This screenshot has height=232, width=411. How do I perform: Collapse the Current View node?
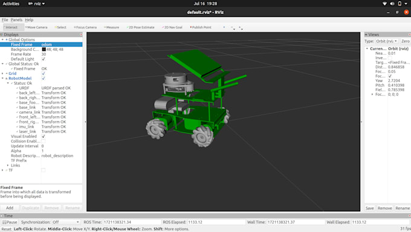click(367, 48)
